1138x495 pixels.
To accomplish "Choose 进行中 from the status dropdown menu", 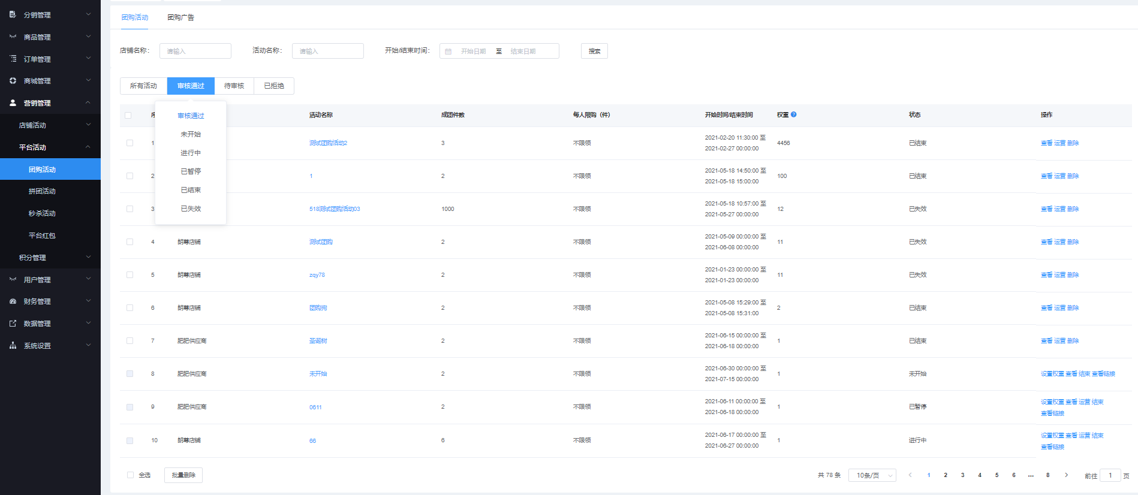I will click(191, 153).
